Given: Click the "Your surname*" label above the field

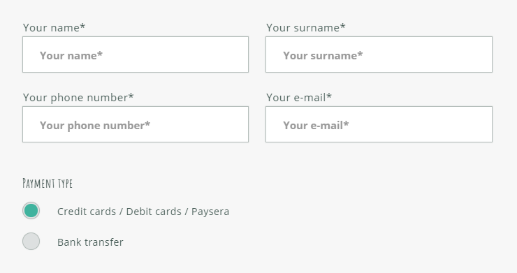Looking at the screenshot, I should pyautogui.click(x=305, y=28).
